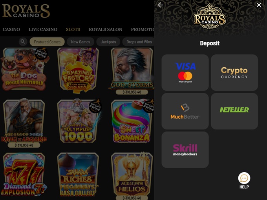Open the Casino menu item
The image size is (267, 200).
pos(11,29)
